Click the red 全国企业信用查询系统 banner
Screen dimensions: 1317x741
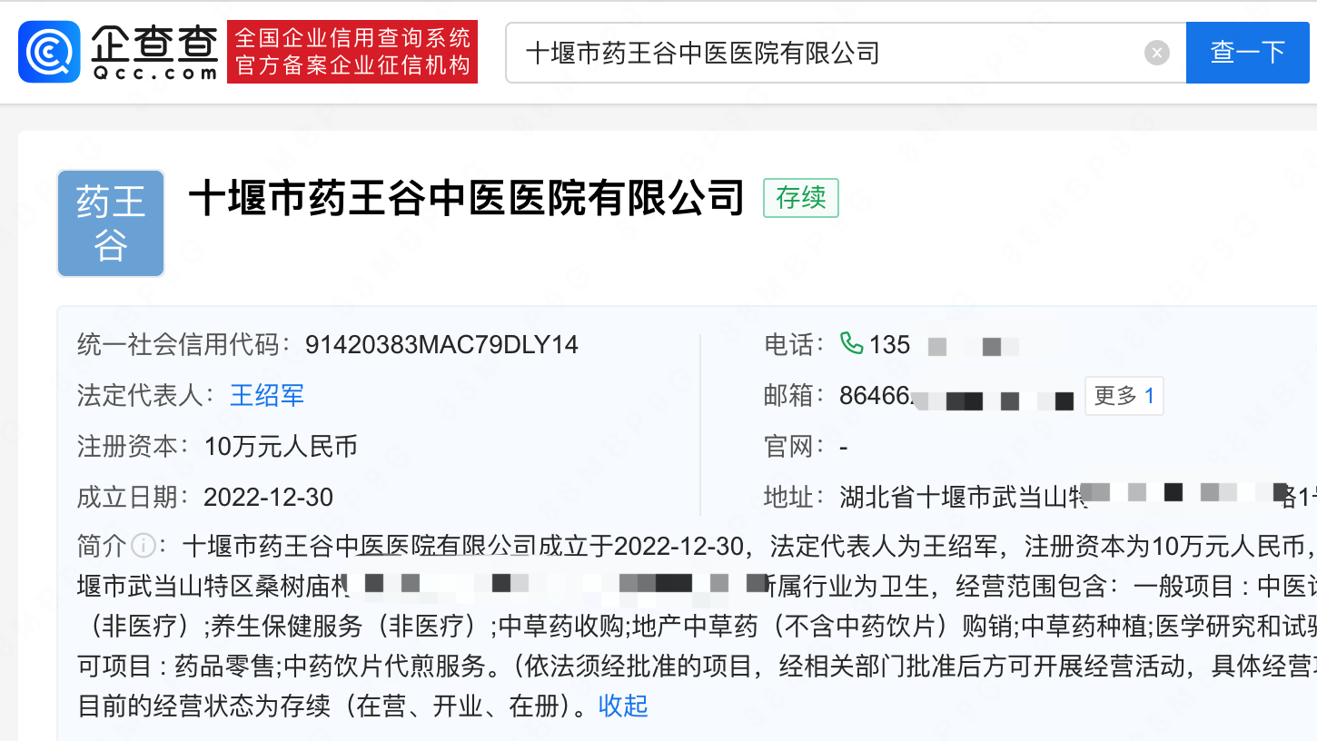(x=352, y=53)
